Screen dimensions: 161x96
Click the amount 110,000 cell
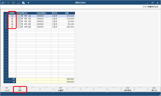pyautogui.click(x=67, y=19)
